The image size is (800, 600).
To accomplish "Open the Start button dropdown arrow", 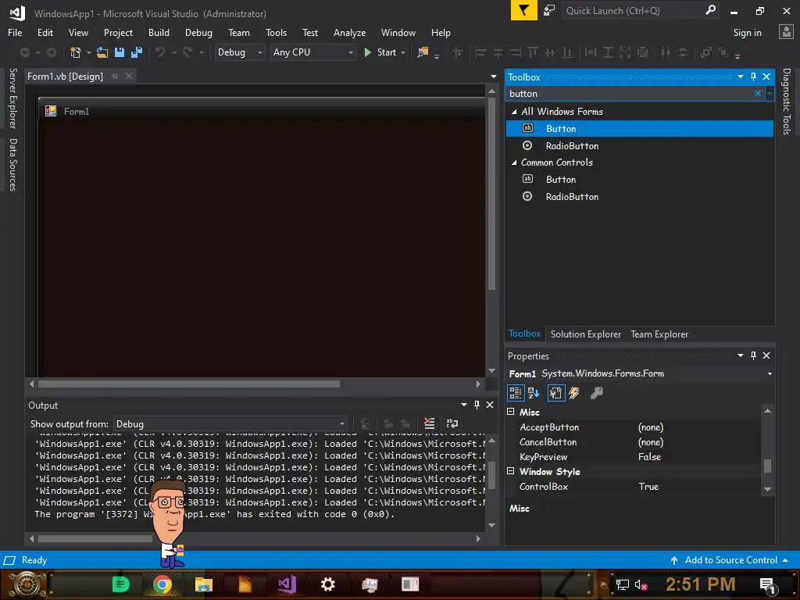I will (x=403, y=52).
